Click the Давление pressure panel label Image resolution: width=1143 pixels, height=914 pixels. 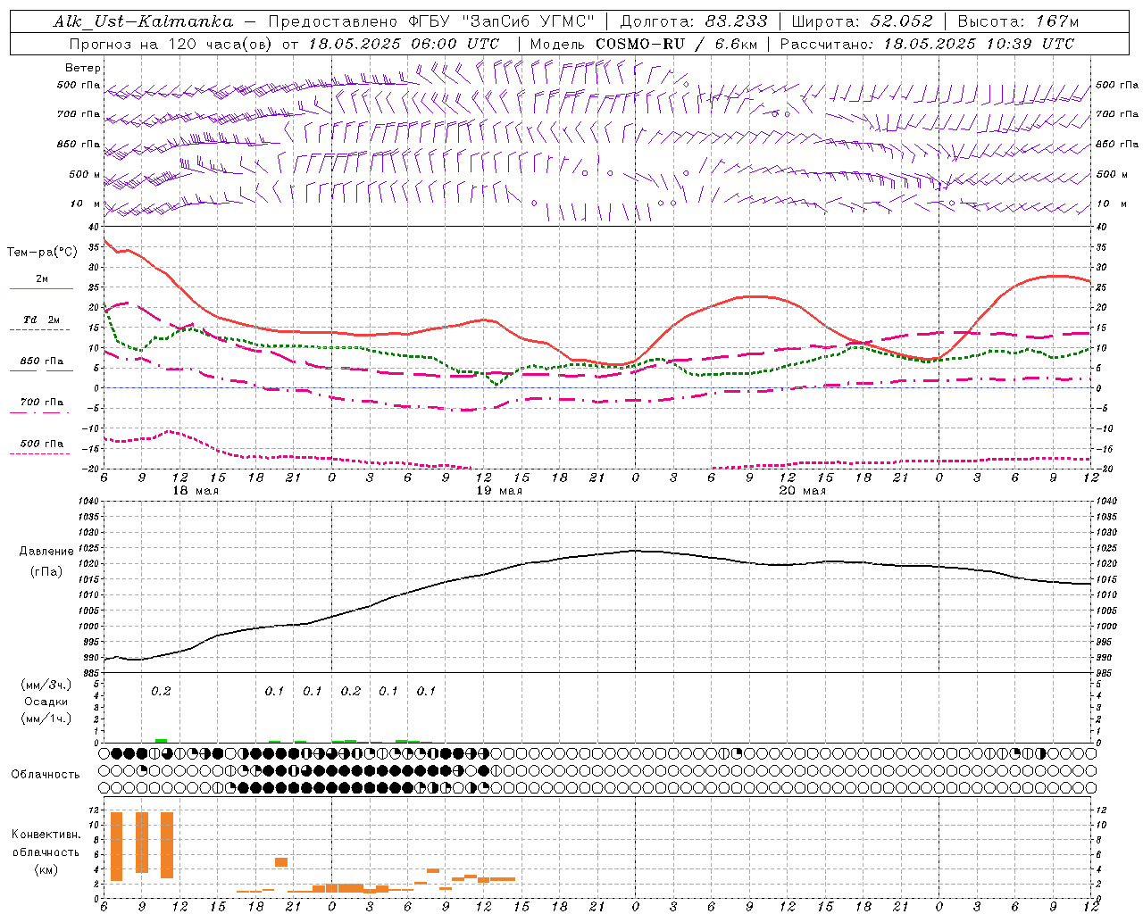point(46,552)
